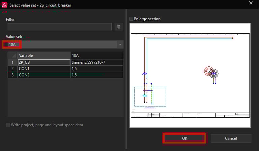Select row number 2 header
The image size is (259, 151).
click(x=12, y=69)
